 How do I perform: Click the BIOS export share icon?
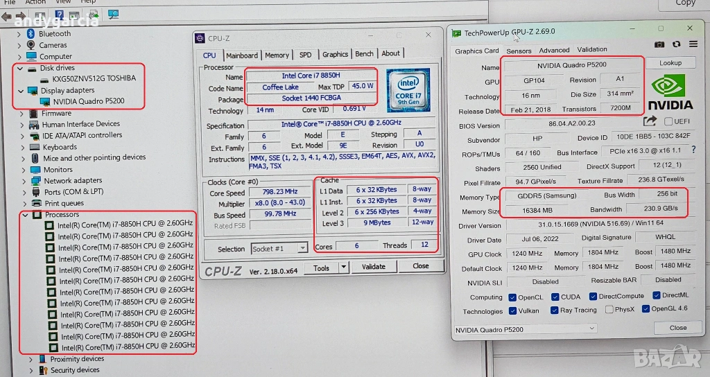pos(650,121)
